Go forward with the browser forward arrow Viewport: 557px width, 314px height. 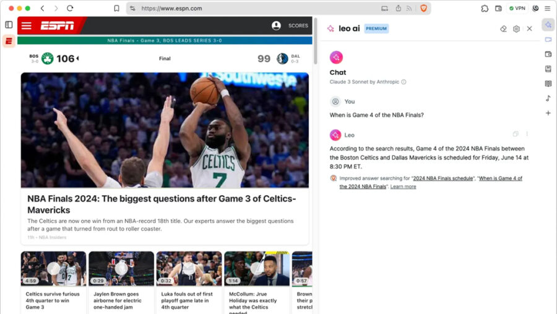pos(56,8)
